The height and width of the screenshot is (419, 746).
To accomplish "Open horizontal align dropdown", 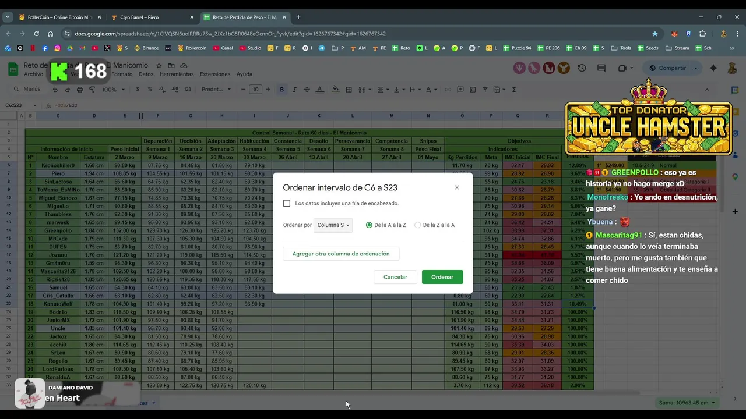I will [383, 90].
